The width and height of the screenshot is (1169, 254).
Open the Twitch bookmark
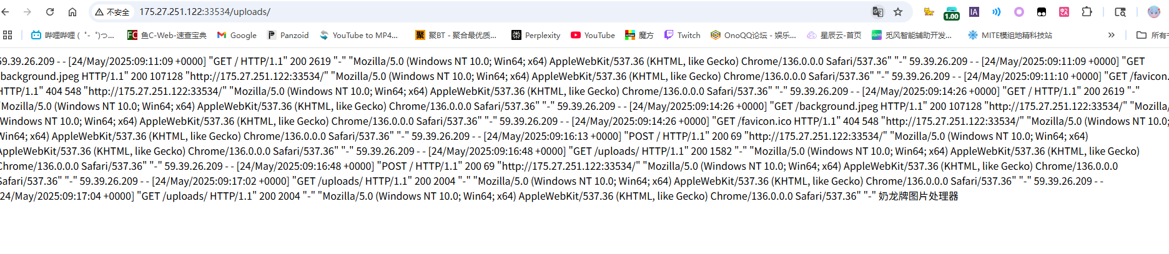(682, 35)
